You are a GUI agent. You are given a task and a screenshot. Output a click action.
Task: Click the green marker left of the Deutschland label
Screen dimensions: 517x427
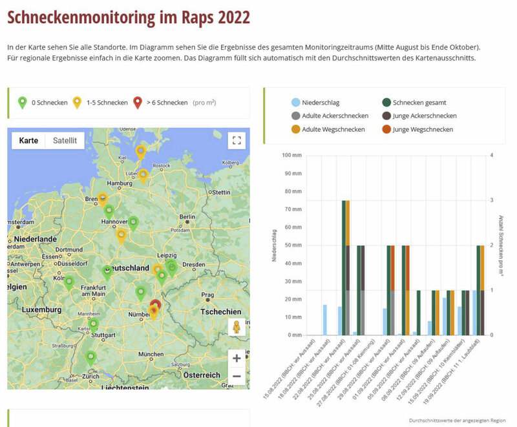pyautogui.click(x=107, y=273)
